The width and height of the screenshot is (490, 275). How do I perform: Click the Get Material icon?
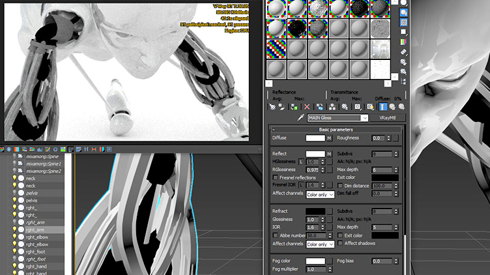(x=272, y=107)
